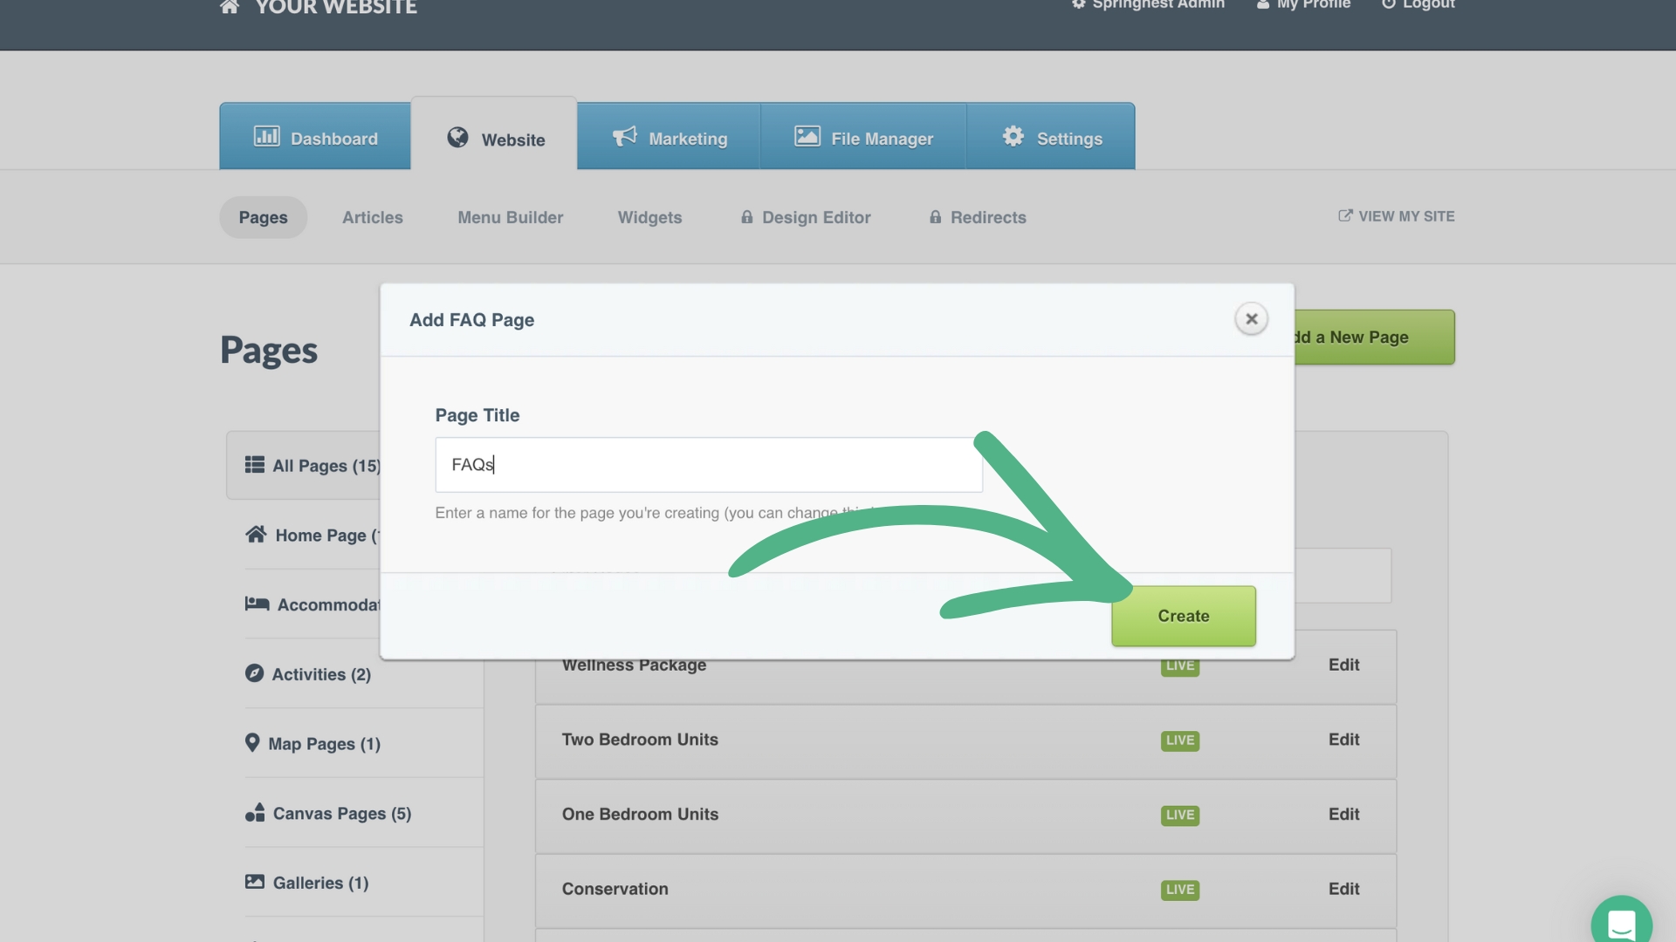
Task: Edit the Two Bedroom Units page
Action: click(x=1343, y=740)
